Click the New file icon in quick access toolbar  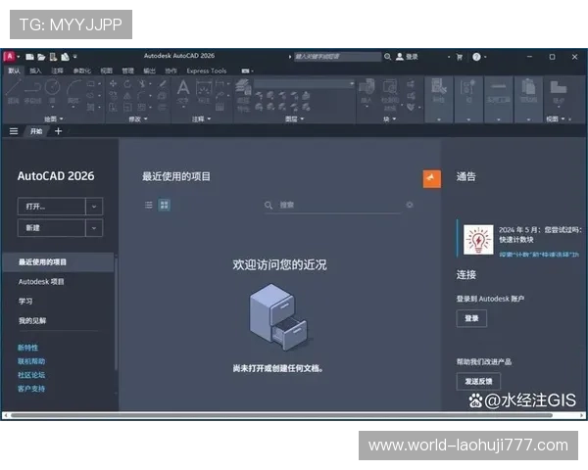pyautogui.click(x=29, y=57)
